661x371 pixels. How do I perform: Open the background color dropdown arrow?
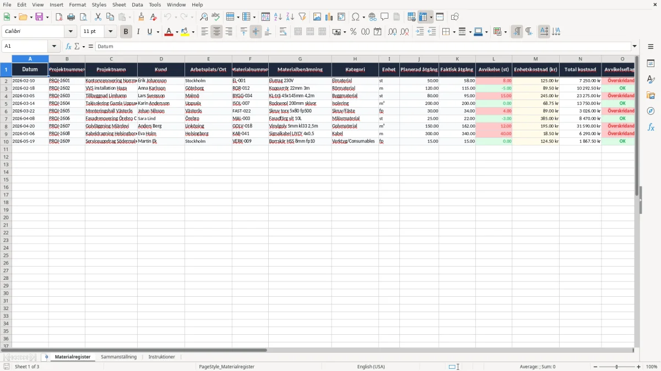coord(193,32)
